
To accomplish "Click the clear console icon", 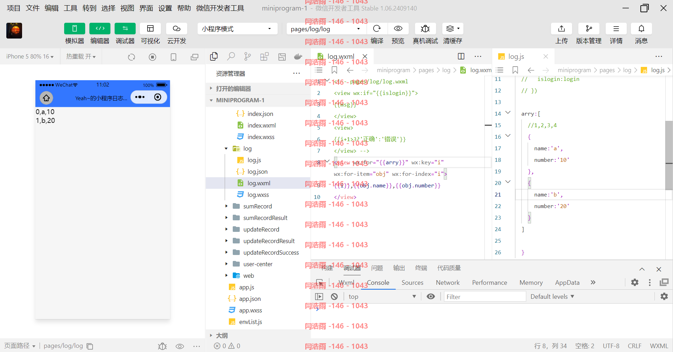I will point(334,297).
